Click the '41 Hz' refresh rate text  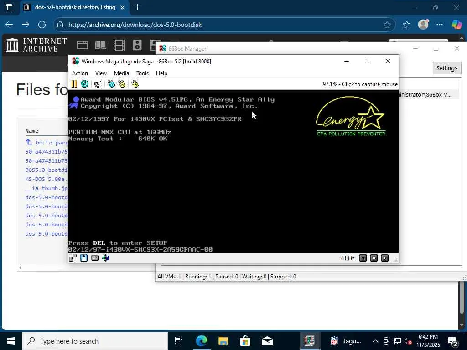click(347, 258)
